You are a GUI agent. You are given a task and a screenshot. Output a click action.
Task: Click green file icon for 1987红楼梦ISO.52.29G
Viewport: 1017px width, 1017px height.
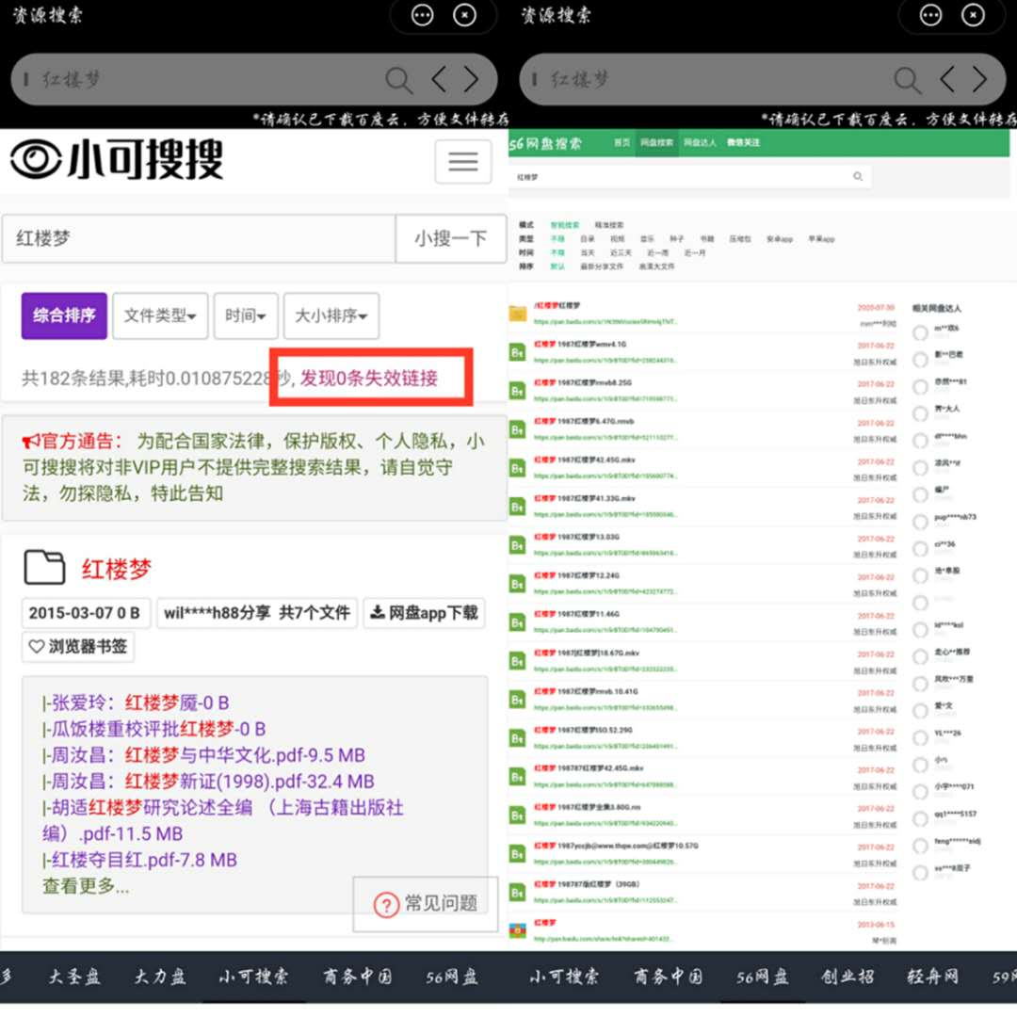(517, 738)
